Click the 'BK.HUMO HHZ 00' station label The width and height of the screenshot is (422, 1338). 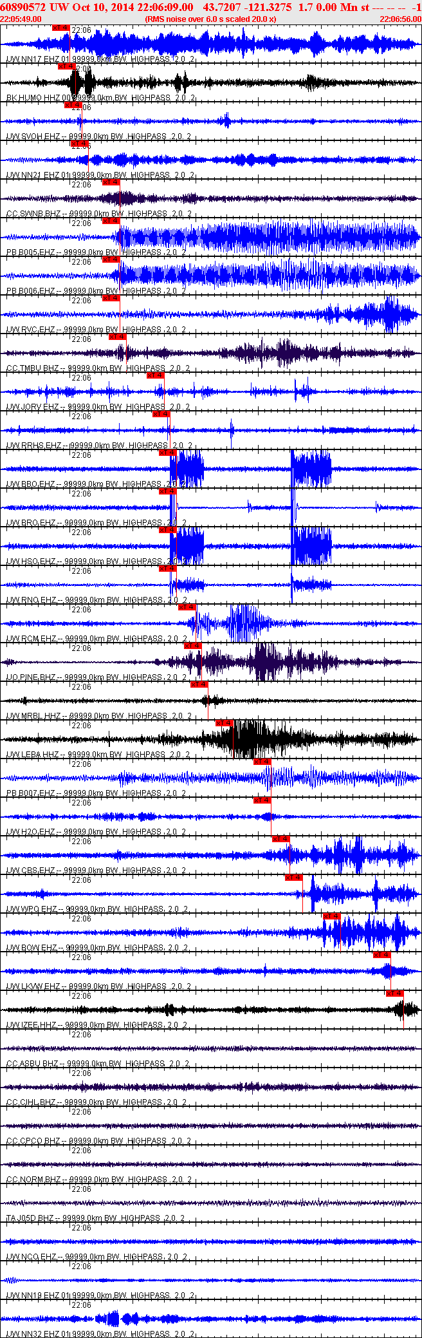38,98
